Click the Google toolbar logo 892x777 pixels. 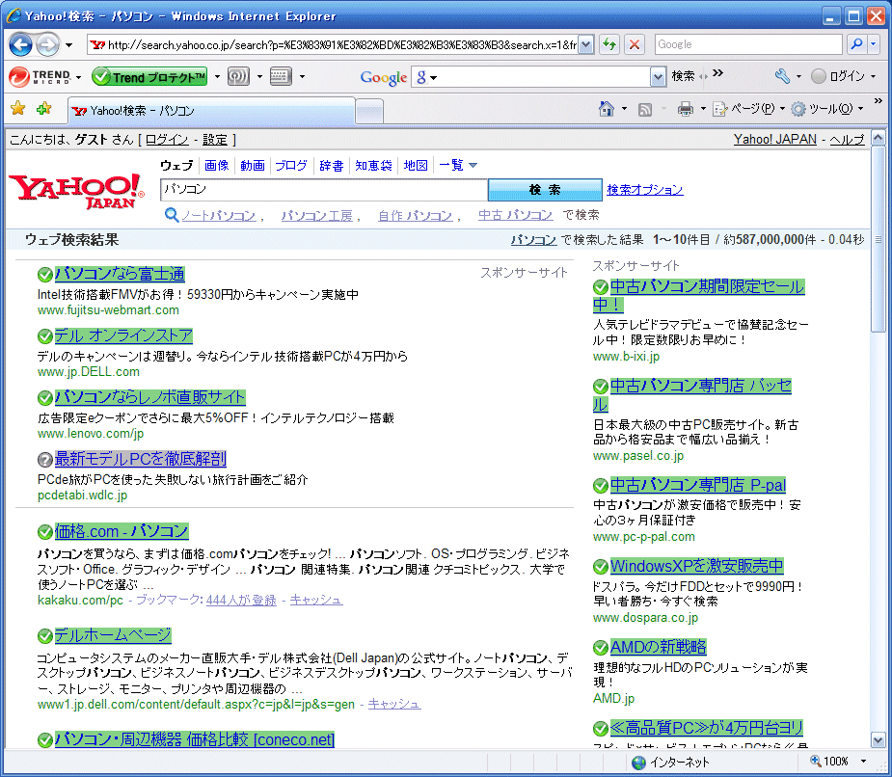383,77
